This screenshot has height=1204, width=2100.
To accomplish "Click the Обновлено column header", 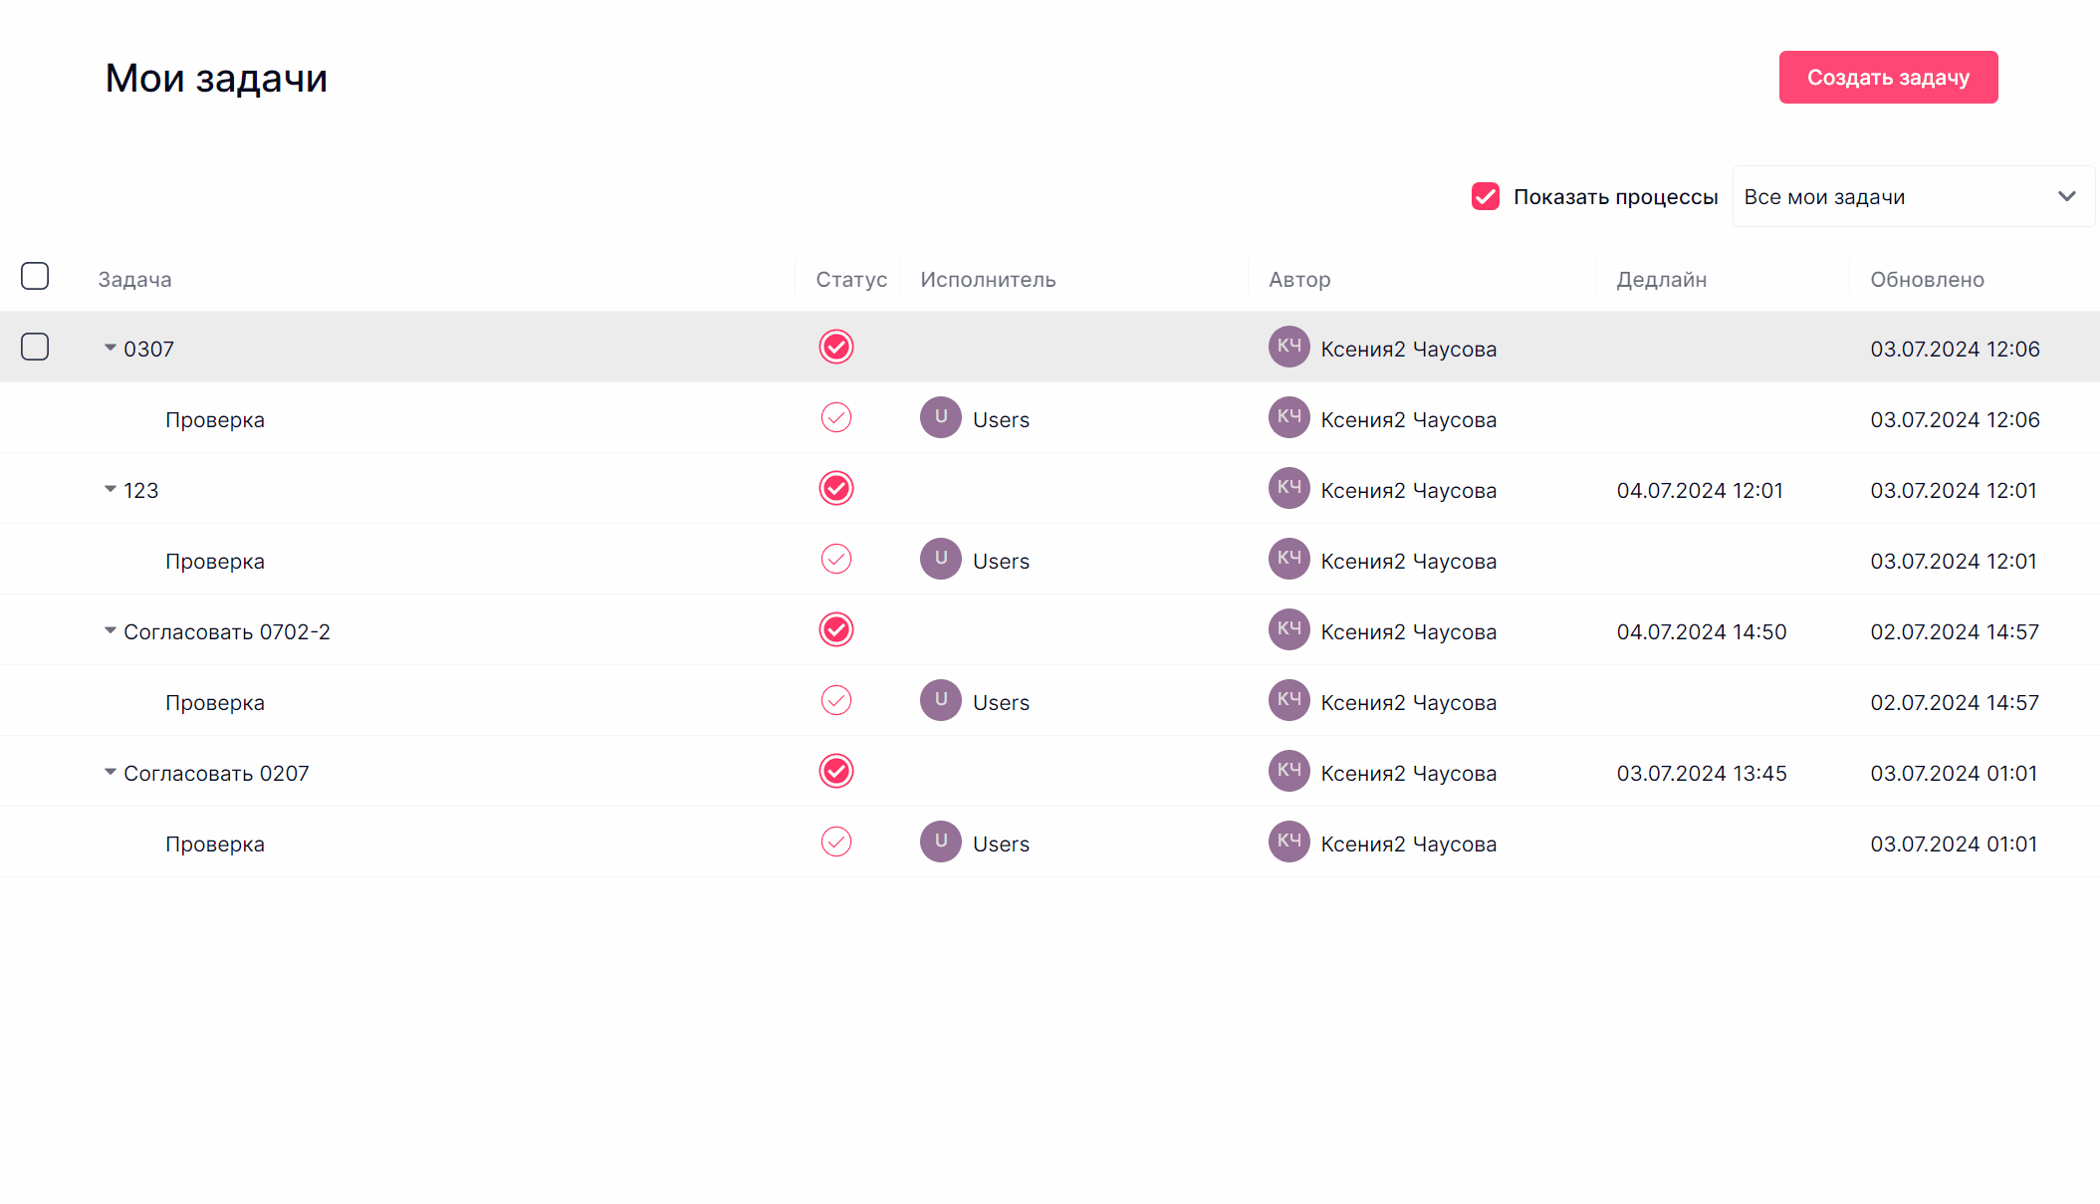I will pyautogui.click(x=1927, y=280).
